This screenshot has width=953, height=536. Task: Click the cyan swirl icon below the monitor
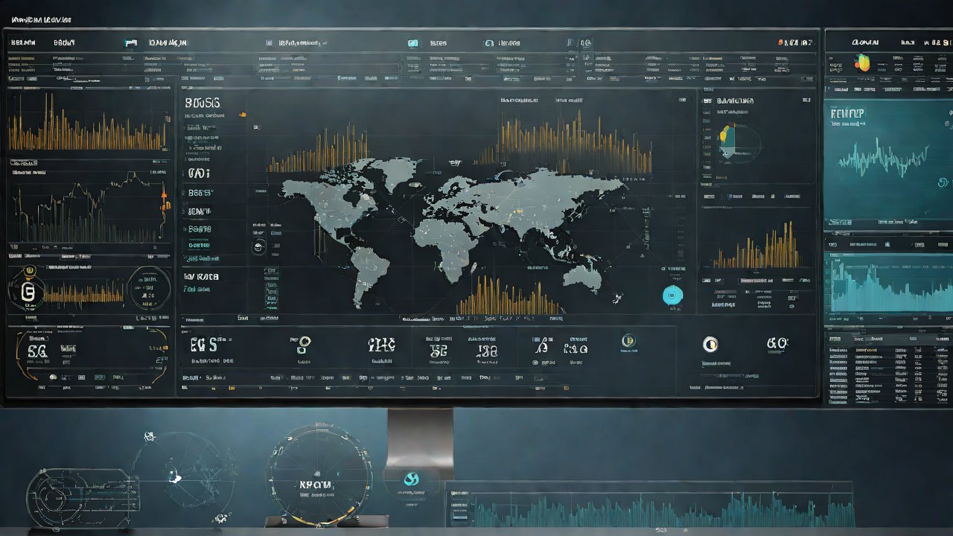pos(411,480)
